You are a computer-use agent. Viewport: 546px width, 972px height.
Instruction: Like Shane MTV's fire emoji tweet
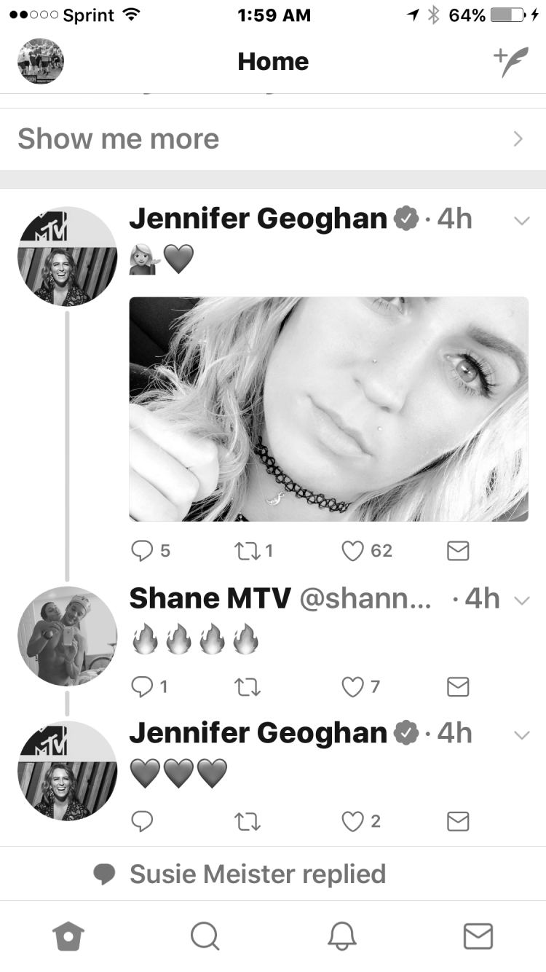tap(352, 686)
